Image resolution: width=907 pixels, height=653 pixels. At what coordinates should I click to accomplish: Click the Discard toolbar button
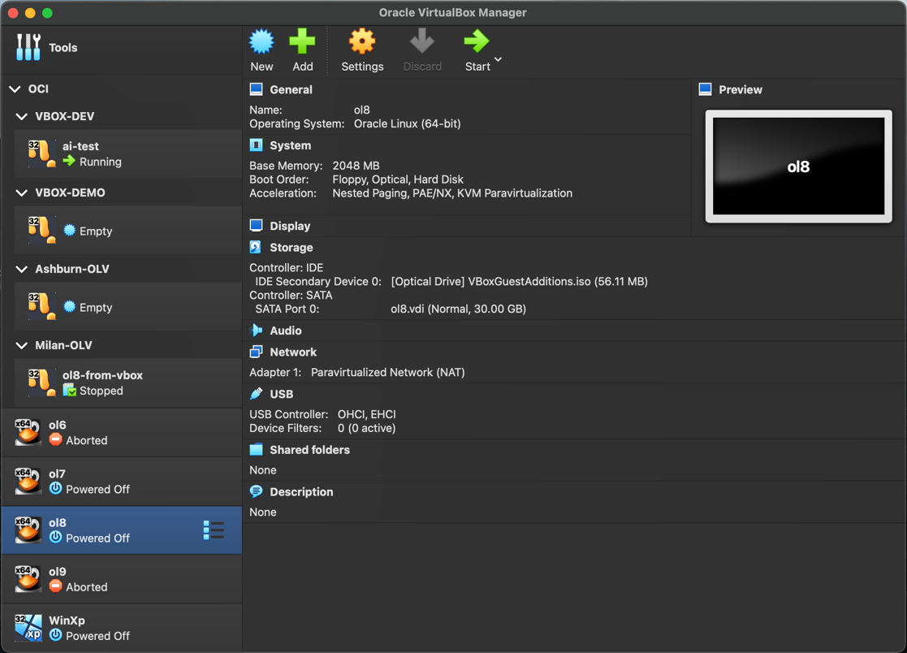[x=422, y=50]
